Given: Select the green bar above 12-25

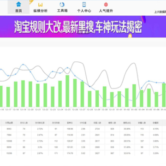Looking at the screenshot, I should click(67, 91).
